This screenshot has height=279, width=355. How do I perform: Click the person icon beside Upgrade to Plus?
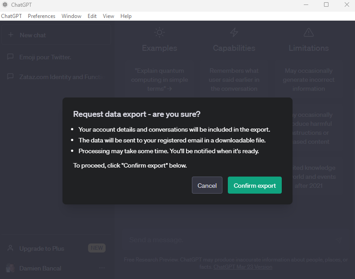pos(10,248)
